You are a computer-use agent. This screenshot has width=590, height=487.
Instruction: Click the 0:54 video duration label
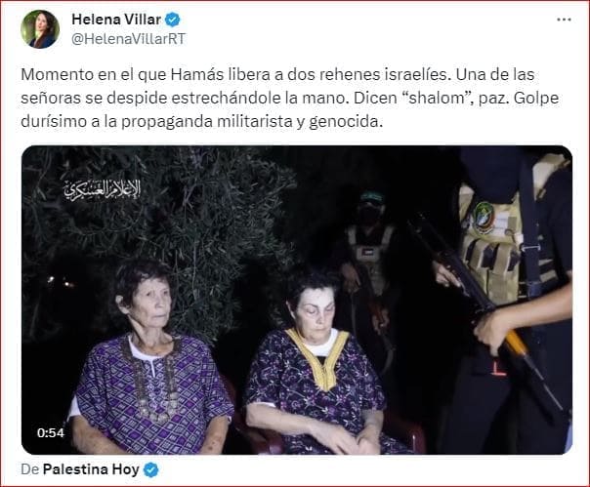click(51, 433)
